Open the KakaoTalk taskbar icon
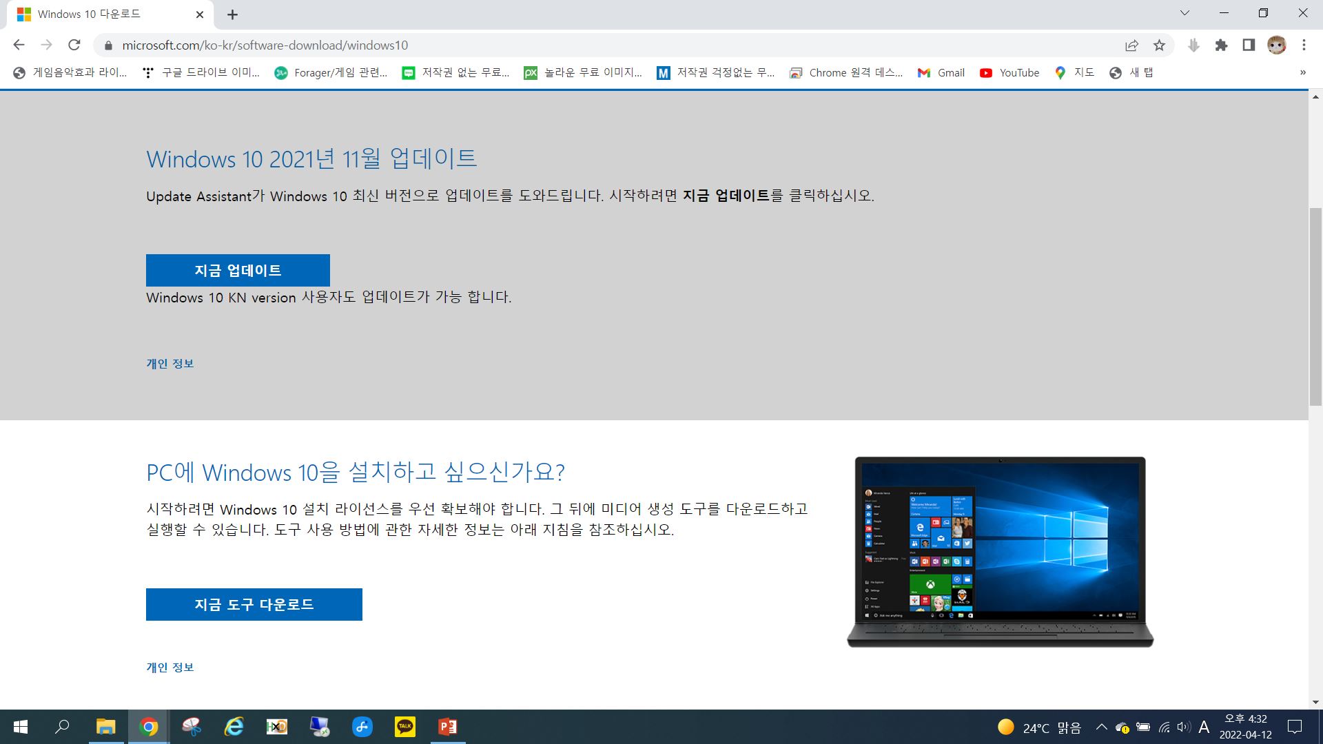Image resolution: width=1323 pixels, height=744 pixels. point(404,727)
